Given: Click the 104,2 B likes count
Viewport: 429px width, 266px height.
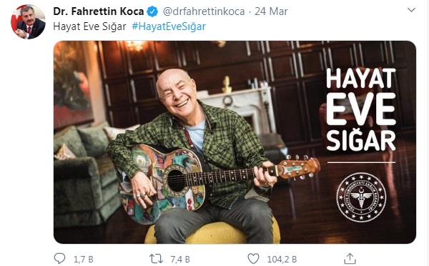Looking at the screenshot, I should (282, 259).
